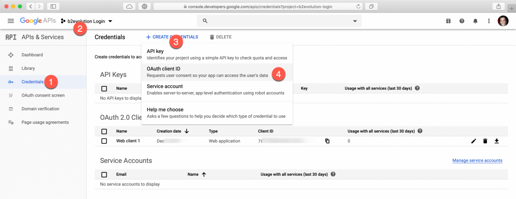Viewport: 516px width, 199px height.
Task: Delete Web client 1 with trash icon
Action: click(485, 141)
